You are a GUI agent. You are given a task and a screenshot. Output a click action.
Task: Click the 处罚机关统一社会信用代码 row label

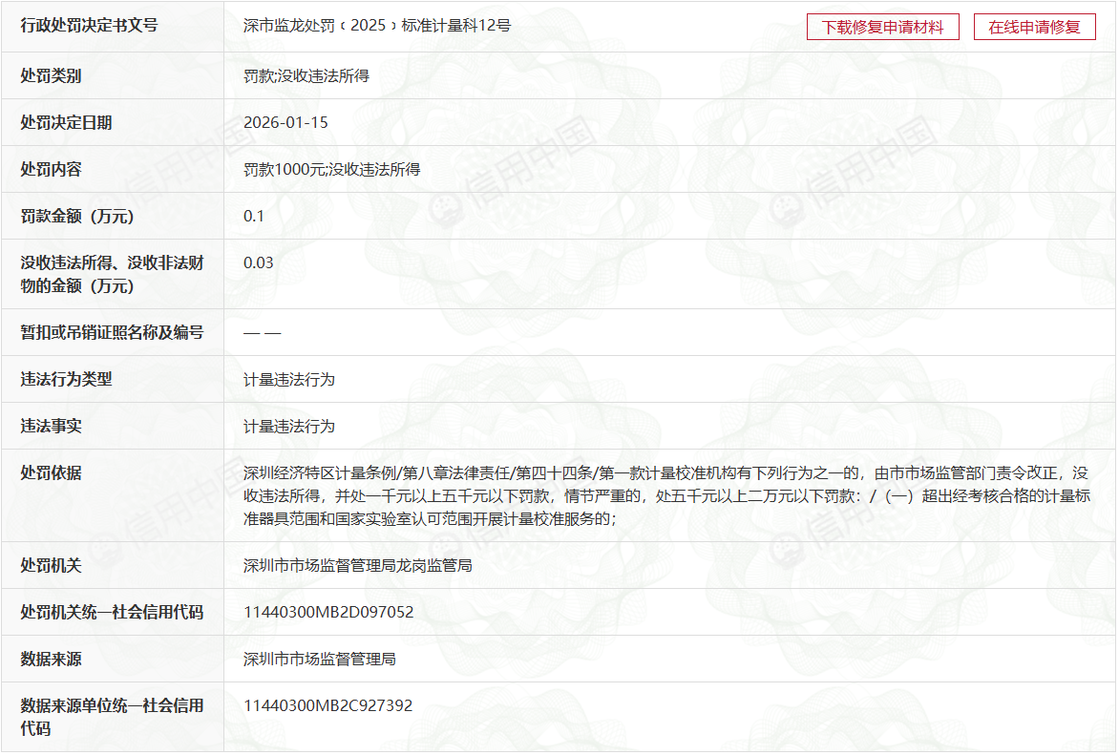tap(112, 612)
